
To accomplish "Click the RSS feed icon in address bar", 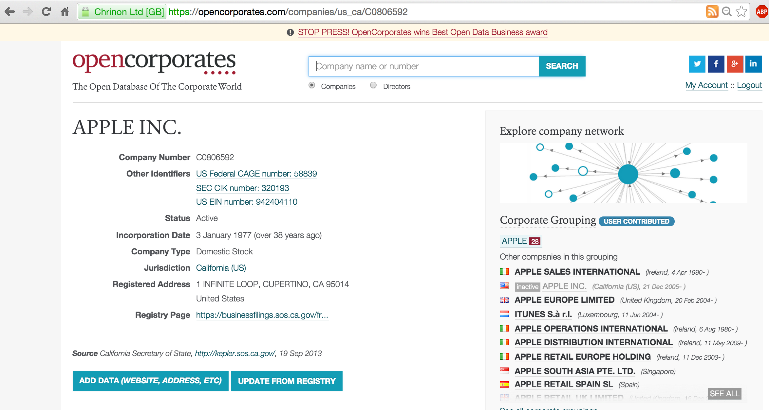I will 712,12.
